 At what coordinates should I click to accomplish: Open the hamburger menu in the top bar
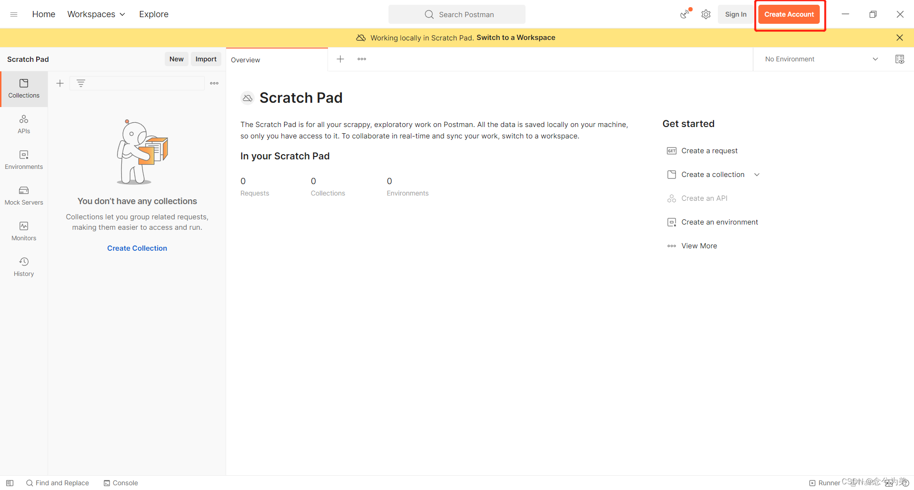coord(14,14)
